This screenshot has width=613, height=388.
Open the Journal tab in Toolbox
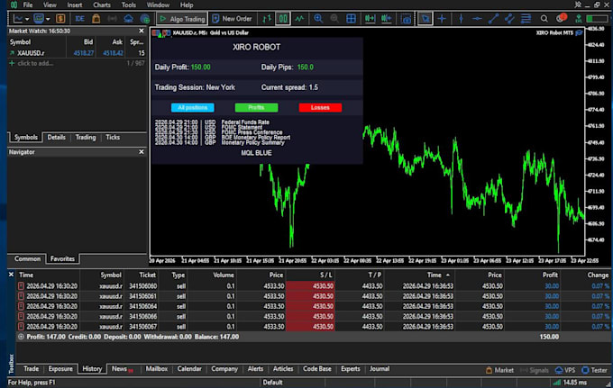(x=380, y=369)
